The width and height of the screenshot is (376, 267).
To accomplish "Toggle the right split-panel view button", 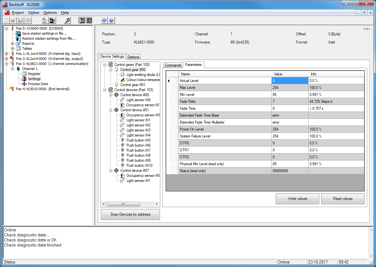I will 89,20.
